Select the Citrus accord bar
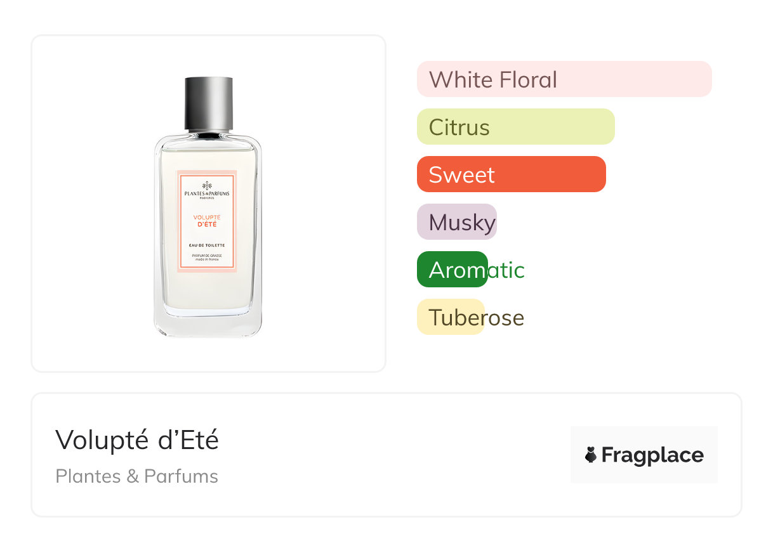 pos(515,127)
